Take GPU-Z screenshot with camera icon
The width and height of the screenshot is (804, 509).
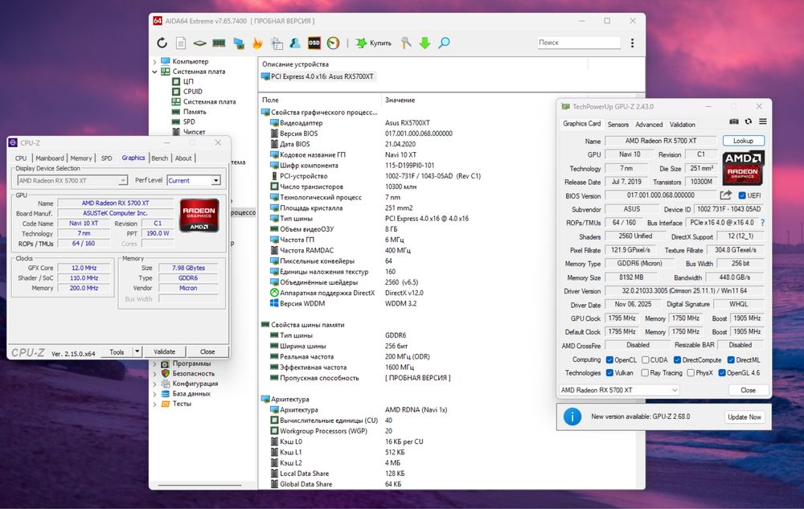pyautogui.click(x=734, y=121)
